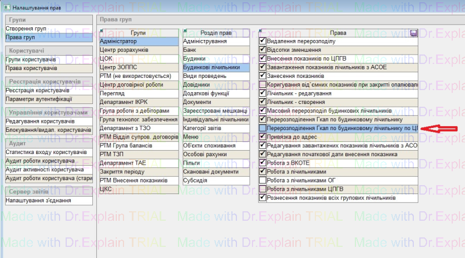Viewport: 465px width, 258px height.
Task: Tick the highlighted Перерозподілення Гкал по ЦП checkbox
Action: tap(263, 128)
